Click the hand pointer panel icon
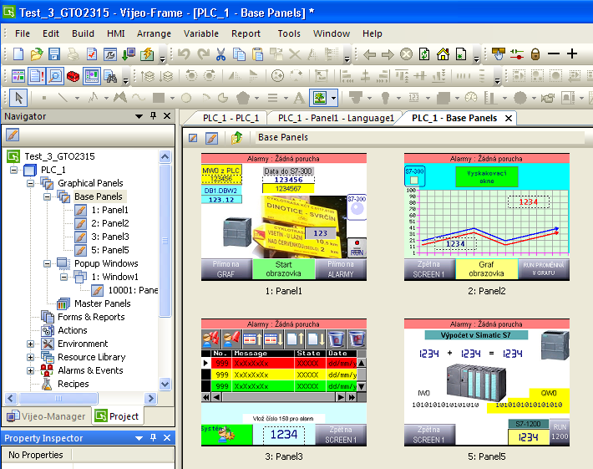This screenshot has height=469, width=593. (x=498, y=54)
